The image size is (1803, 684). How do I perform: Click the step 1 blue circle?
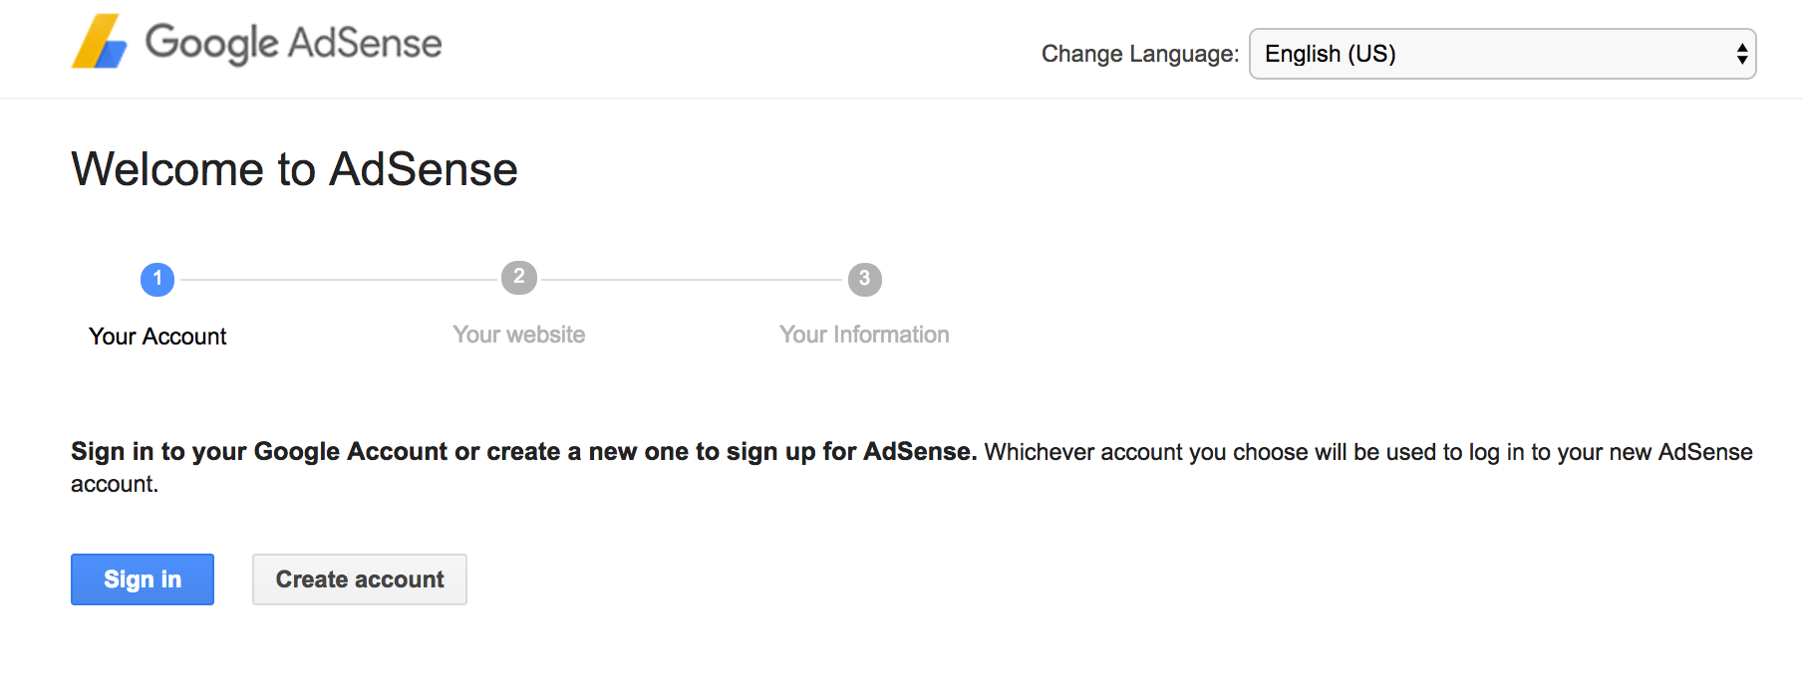coord(157,280)
